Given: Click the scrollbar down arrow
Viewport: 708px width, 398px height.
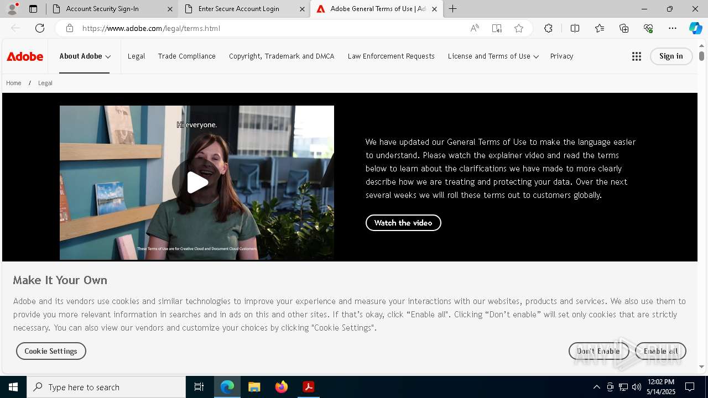Looking at the screenshot, I should (x=701, y=366).
